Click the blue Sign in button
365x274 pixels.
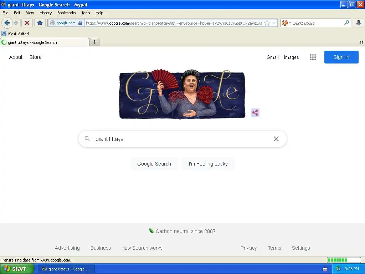click(341, 57)
